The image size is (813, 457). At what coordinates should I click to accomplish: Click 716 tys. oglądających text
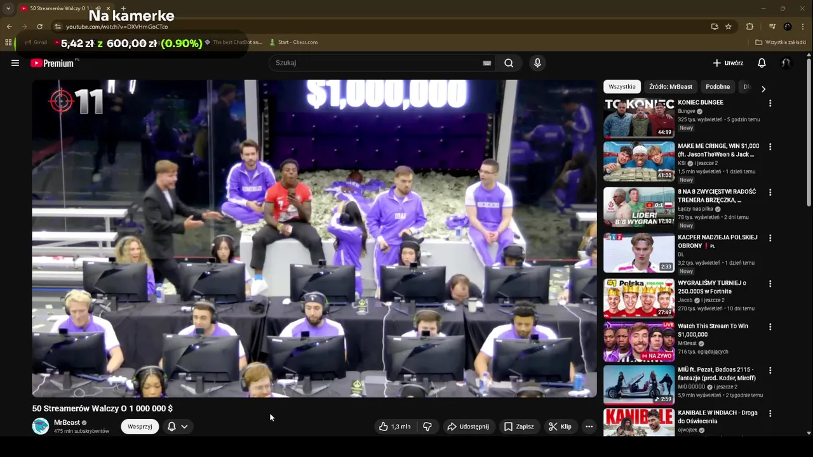(703, 352)
